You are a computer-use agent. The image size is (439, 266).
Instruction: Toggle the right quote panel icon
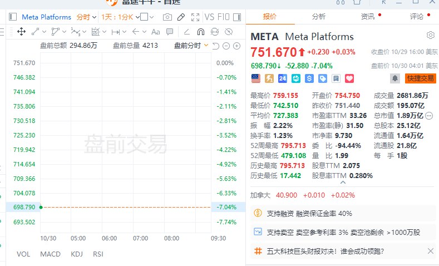pos(237,17)
